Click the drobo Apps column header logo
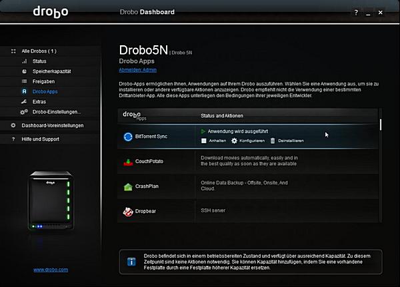The width and height of the screenshot is (400, 287). (135, 116)
